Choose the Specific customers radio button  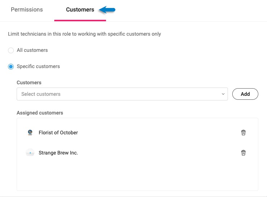pos(11,67)
